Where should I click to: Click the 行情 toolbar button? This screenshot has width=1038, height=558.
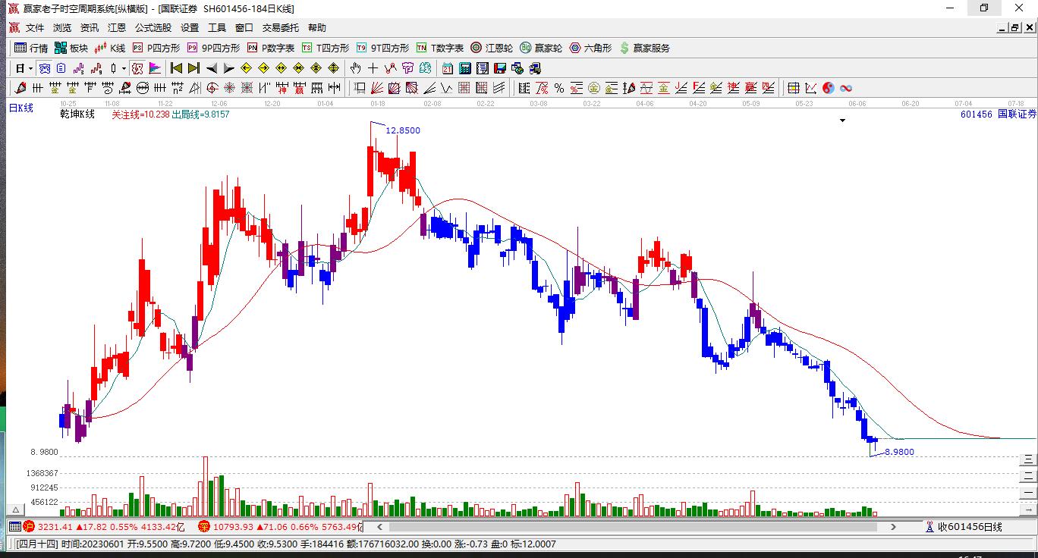[31, 48]
